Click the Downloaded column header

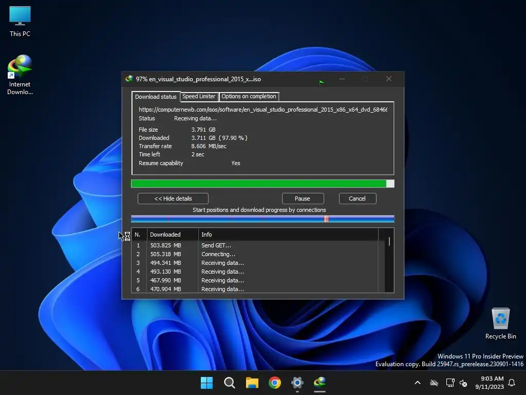[173, 235]
